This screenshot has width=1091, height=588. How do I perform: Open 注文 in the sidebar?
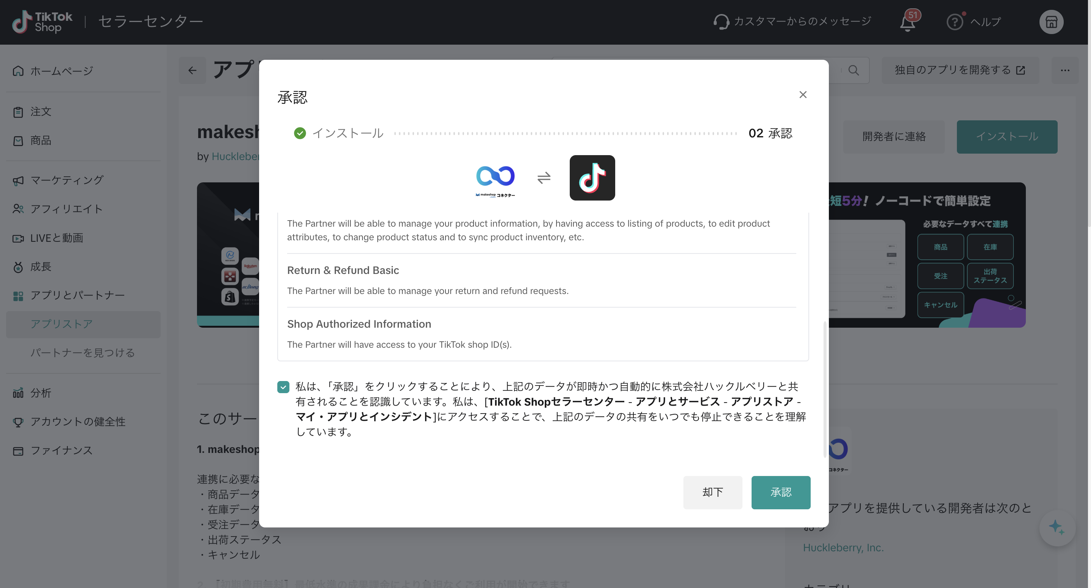[x=41, y=112]
